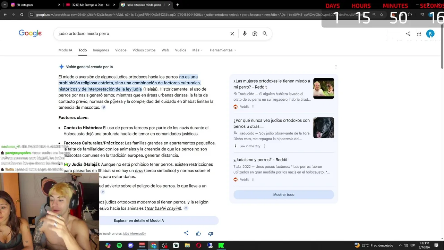Show hidden system tray icons
The height and width of the screenshot is (250, 444).
click(400, 245)
